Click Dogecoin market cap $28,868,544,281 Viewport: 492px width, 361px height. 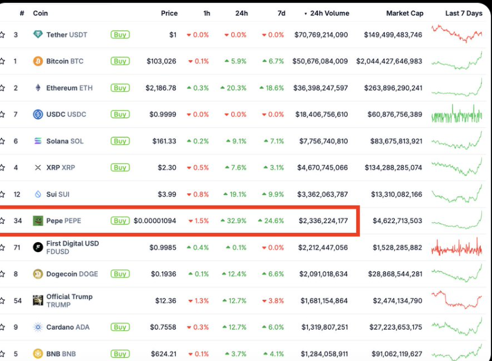pos(395,274)
